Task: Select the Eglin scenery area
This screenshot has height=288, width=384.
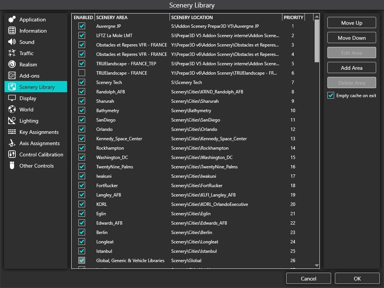Action: point(192,213)
